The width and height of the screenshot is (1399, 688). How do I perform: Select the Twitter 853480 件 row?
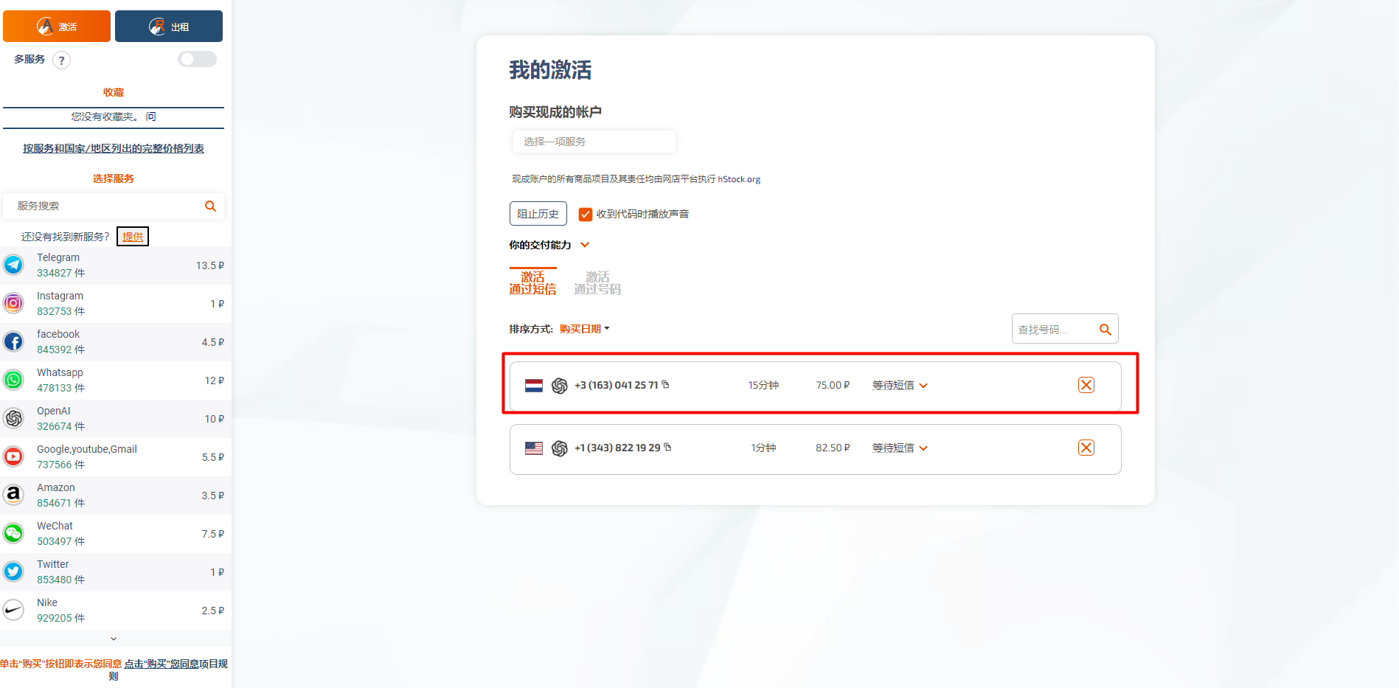point(116,572)
